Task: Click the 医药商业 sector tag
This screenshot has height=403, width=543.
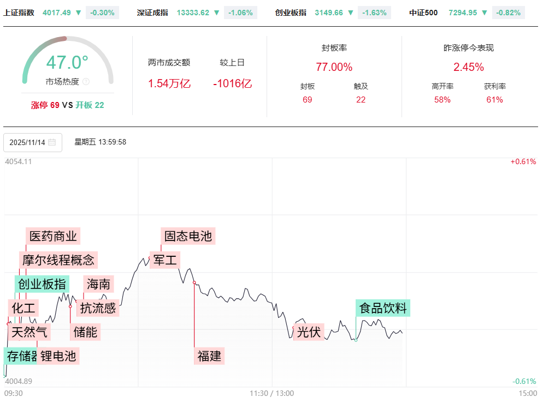Action: click(x=53, y=236)
